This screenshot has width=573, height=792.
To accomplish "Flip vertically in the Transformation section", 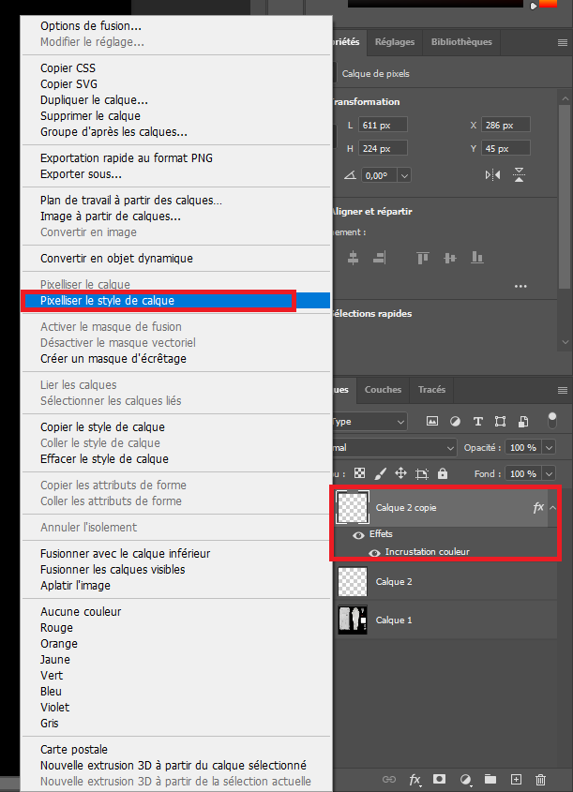I will coord(519,175).
